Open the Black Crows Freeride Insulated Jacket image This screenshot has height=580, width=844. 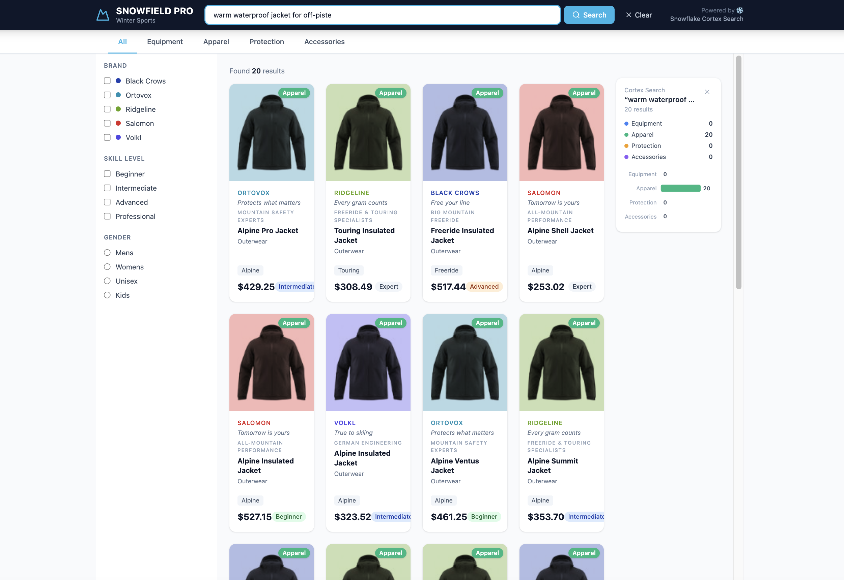[x=465, y=133]
